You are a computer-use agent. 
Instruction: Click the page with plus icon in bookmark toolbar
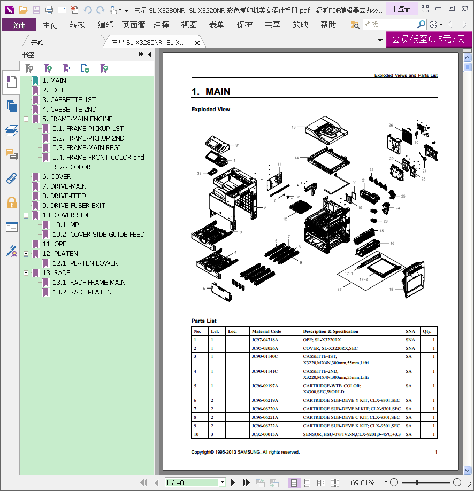85,68
